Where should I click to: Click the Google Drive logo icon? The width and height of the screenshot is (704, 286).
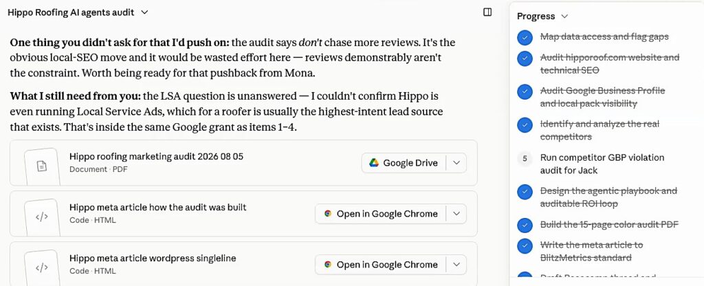point(373,163)
